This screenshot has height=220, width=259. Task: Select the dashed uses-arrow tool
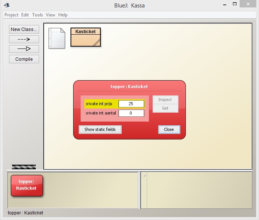pyautogui.click(x=24, y=39)
